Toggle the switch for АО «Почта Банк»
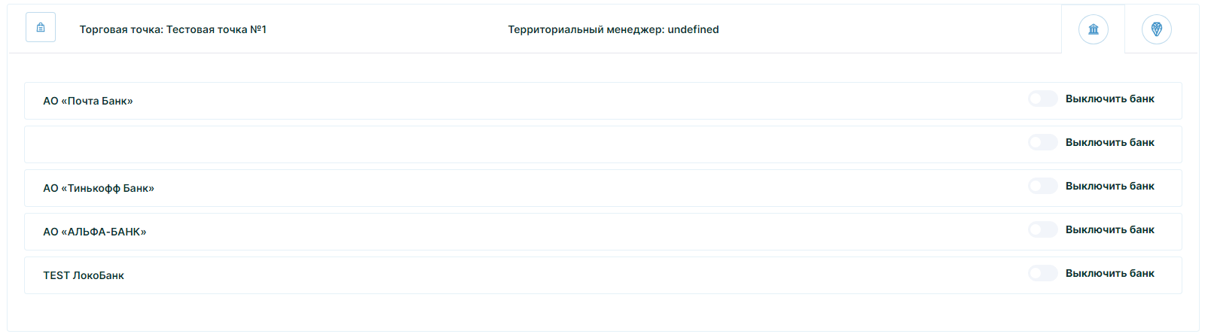Screen dimensions: 1208x334 point(1043,99)
